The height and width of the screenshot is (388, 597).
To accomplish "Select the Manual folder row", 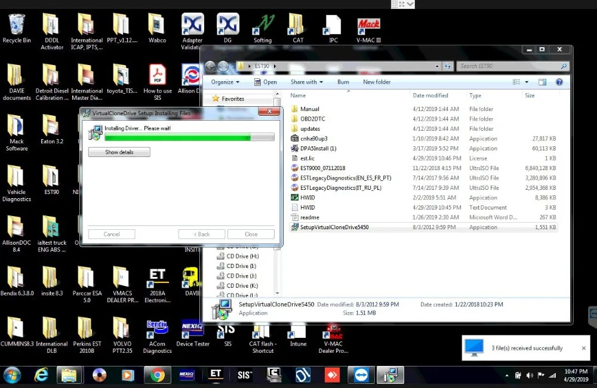I will coord(423,109).
